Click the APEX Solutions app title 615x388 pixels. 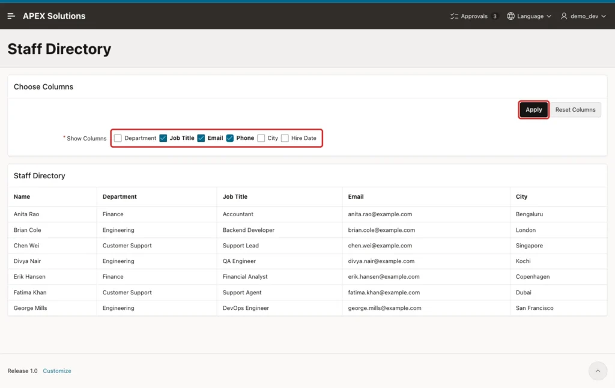[54, 16]
